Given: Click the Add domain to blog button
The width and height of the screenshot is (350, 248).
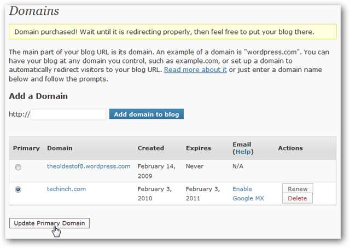Looking at the screenshot, I should click(x=147, y=114).
